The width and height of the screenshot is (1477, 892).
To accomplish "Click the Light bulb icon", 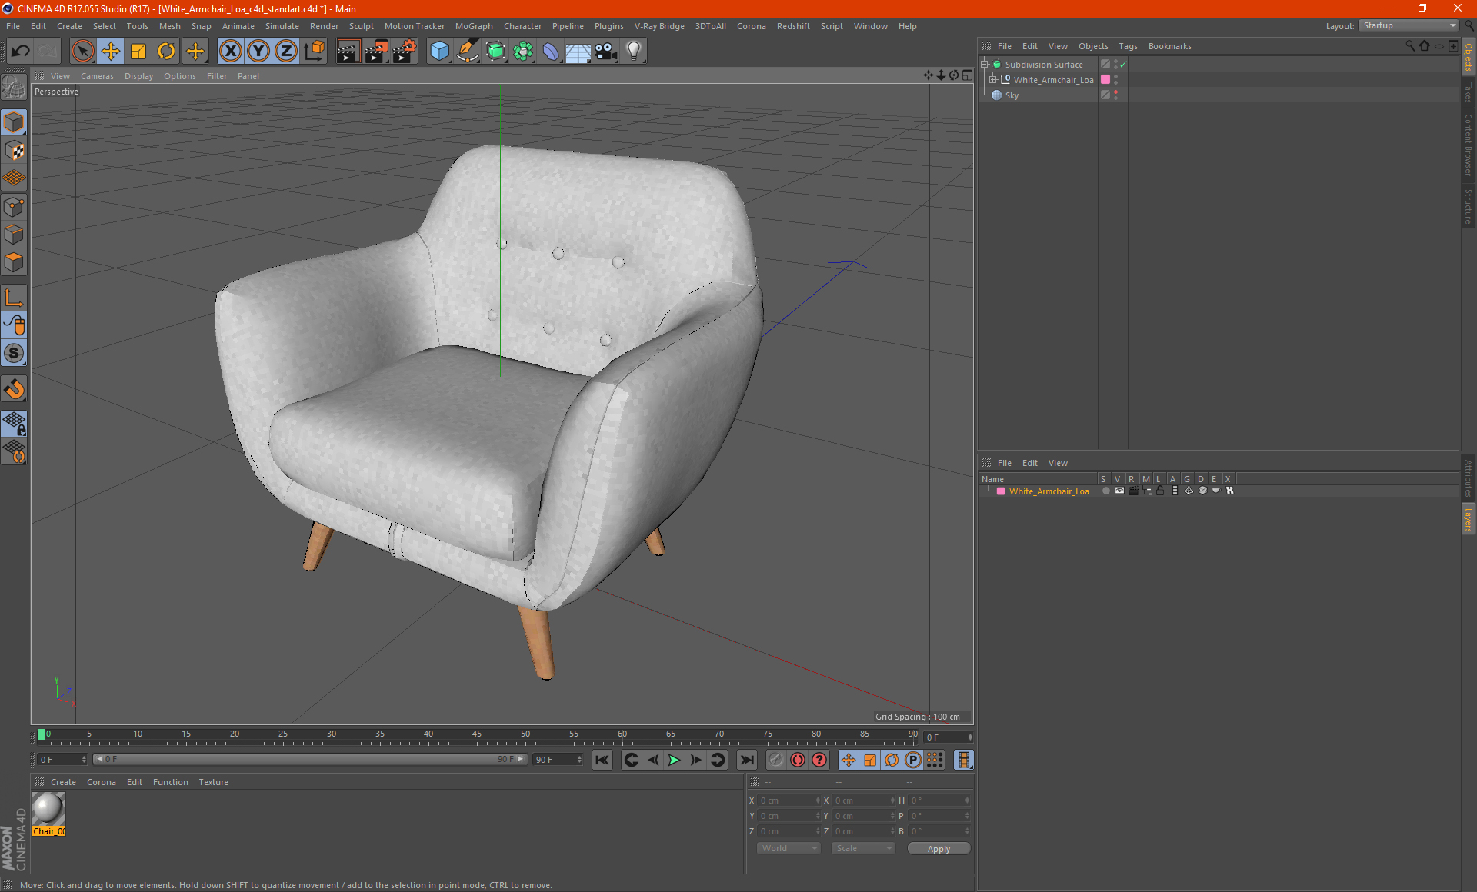I will (x=634, y=52).
